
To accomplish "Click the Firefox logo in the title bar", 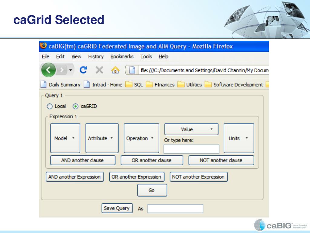I will (x=43, y=46).
